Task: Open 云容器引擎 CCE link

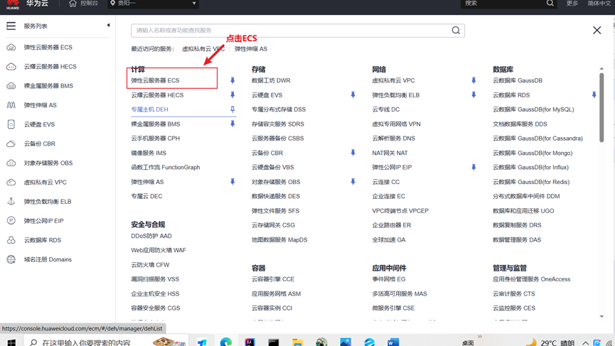Action: click(x=273, y=279)
